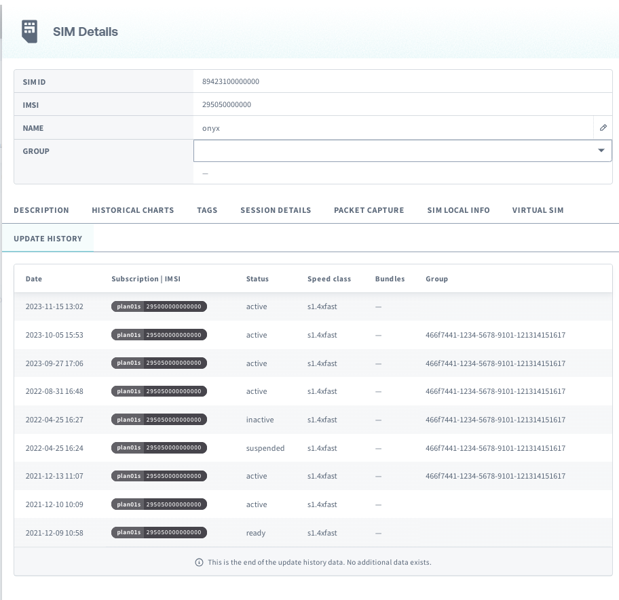Open the Historical Charts tab

pyautogui.click(x=133, y=210)
